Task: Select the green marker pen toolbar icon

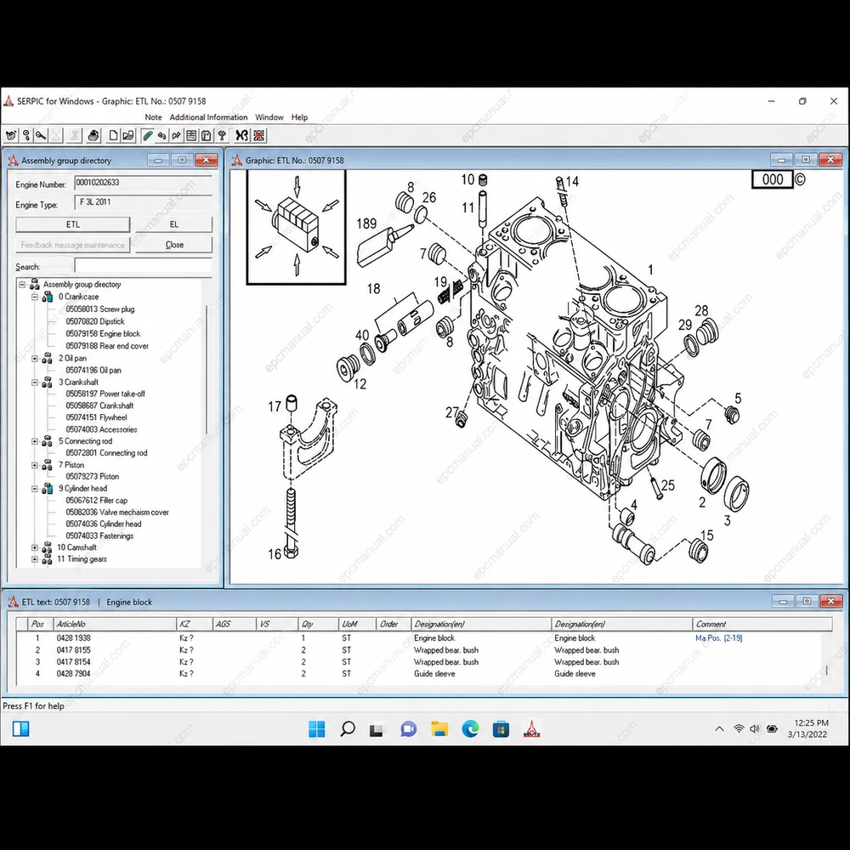Action: click(x=147, y=135)
